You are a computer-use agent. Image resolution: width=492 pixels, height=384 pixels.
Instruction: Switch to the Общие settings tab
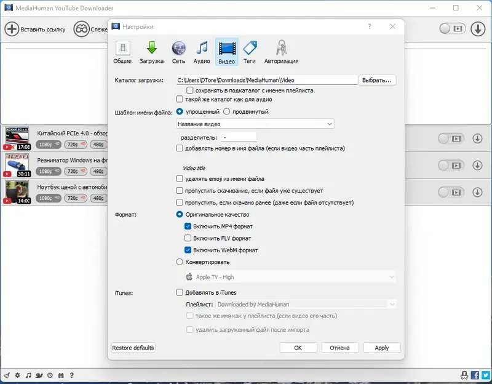pos(122,52)
